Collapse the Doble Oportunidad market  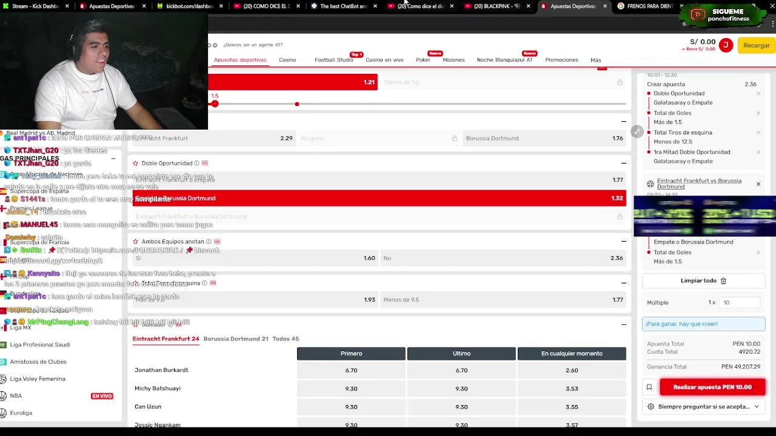624,163
